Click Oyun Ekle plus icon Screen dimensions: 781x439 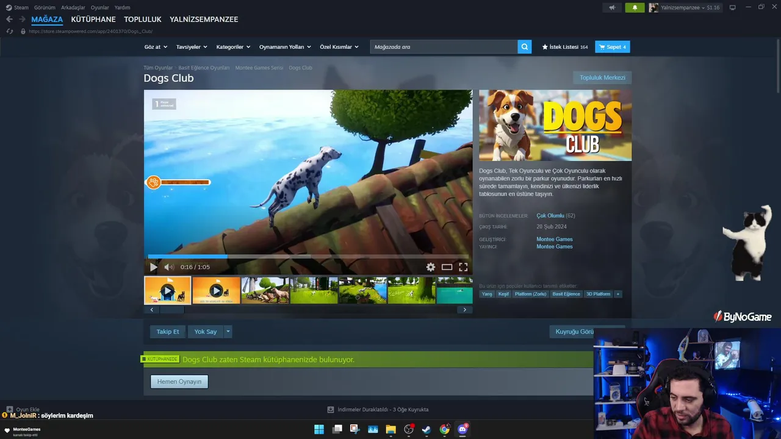[x=10, y=410]
